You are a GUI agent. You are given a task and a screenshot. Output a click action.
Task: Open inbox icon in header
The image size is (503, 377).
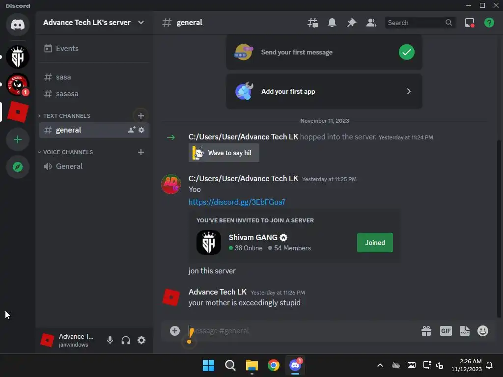(x=470, y=23)
